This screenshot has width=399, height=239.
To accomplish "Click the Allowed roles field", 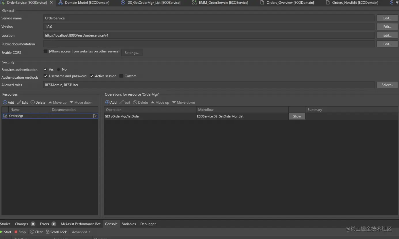I will coord(209,85).
